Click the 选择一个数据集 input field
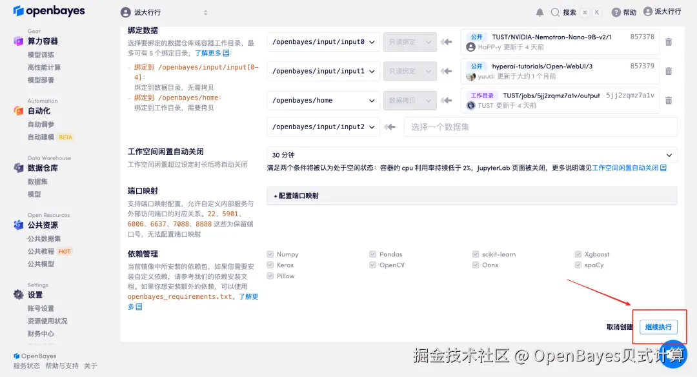697x377 pixels. pos(541,127)
